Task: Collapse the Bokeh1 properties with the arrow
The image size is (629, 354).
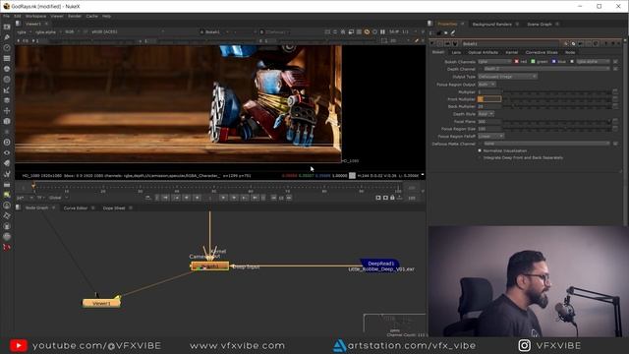Action: pos(432,43)
